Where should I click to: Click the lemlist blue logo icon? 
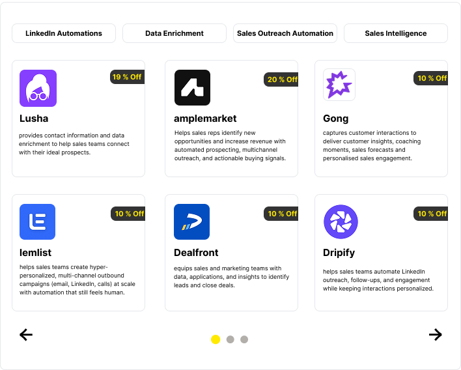click(x=37, y=221)
